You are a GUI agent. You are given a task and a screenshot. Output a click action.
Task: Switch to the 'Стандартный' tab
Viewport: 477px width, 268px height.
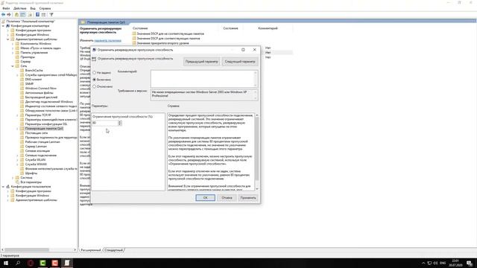(113, 250)
